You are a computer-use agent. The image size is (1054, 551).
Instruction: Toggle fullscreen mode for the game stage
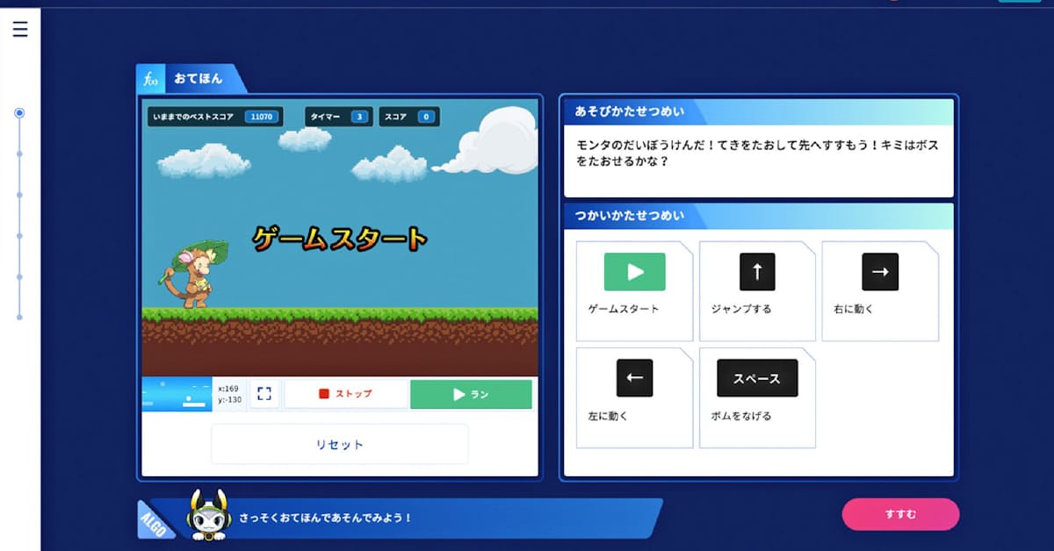[x=264, y=394]
